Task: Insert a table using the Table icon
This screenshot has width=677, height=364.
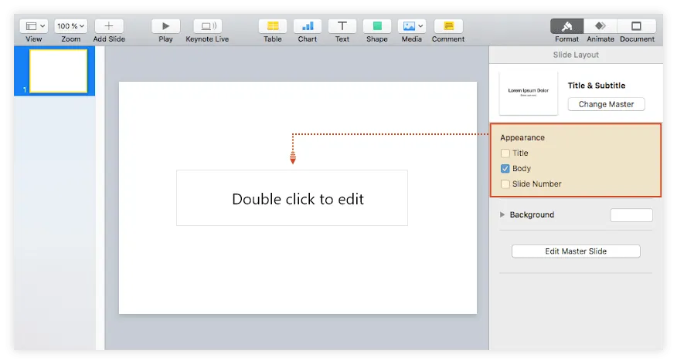Action: [x=272, y=26]
